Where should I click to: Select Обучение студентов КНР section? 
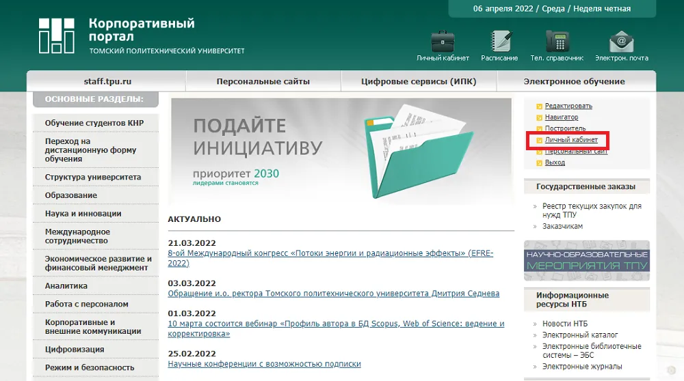point(96,123)
